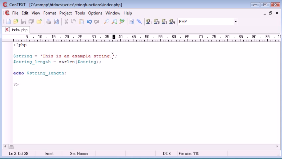Save the current index.php file
This screenshot has width=282, height=159.
coord(23,21)
